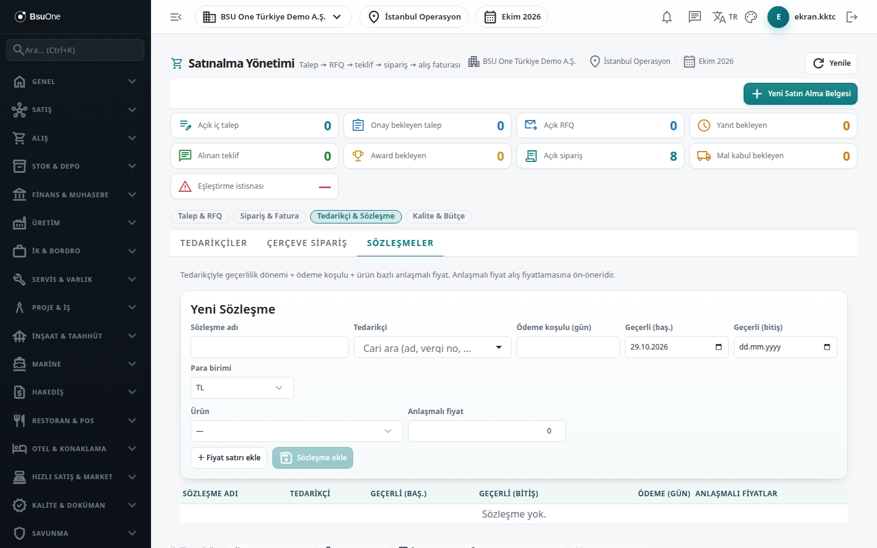Open the theme palette icon
This screenshot has width=877, height=548.
751,17
